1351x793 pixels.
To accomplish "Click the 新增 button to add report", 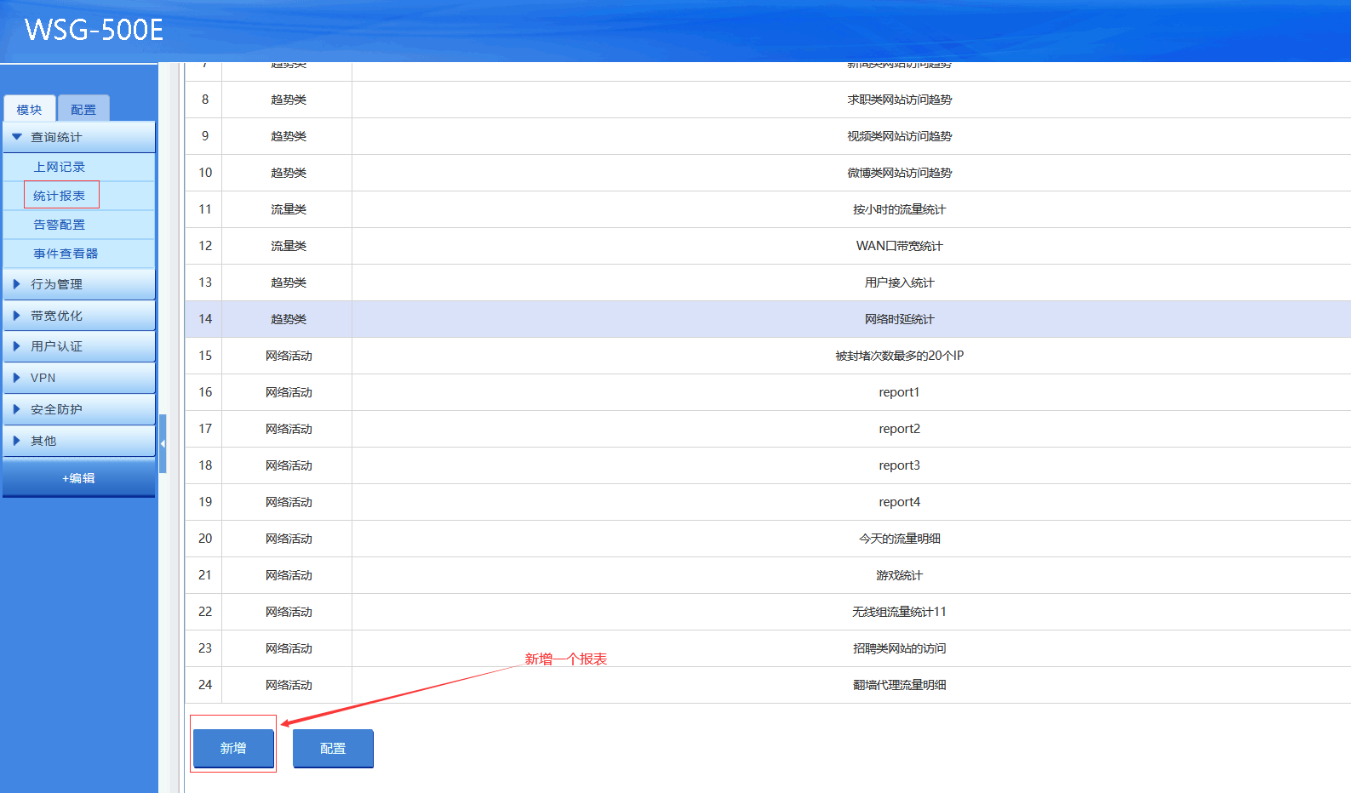I will [x=233, y=748].
